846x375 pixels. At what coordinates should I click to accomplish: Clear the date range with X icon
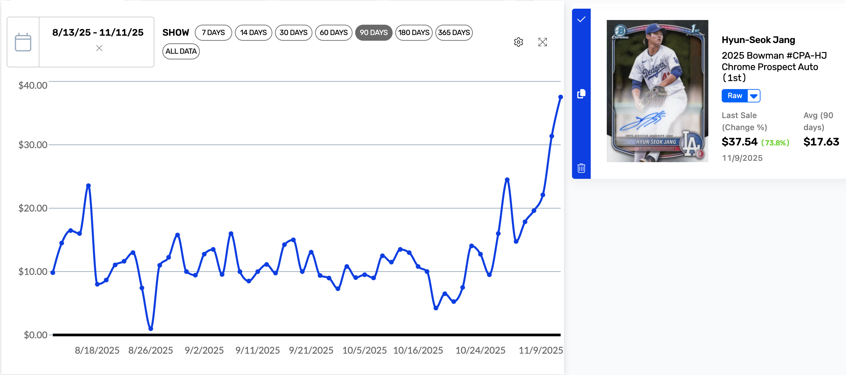(99, 48)
